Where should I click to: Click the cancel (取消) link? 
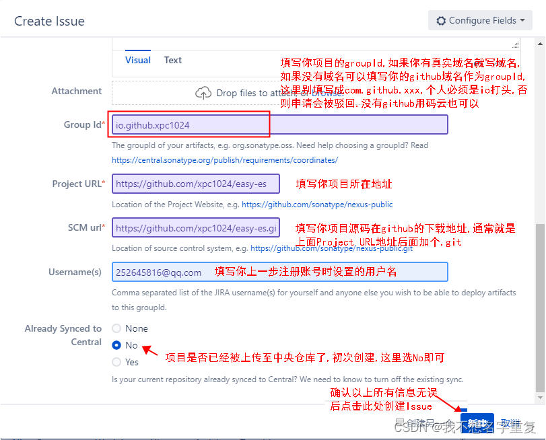point(510,423)
